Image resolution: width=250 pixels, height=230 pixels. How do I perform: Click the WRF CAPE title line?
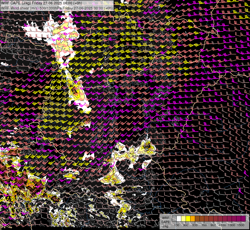click(x=41, y=3)
